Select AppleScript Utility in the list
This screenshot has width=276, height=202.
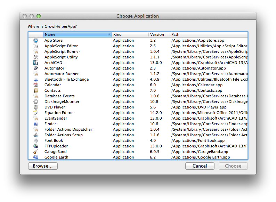click(x=61, y=57)
